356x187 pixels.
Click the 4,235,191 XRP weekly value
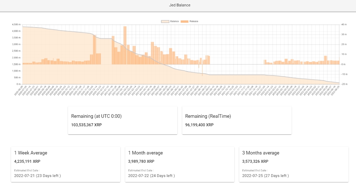[x=28, y=161]
